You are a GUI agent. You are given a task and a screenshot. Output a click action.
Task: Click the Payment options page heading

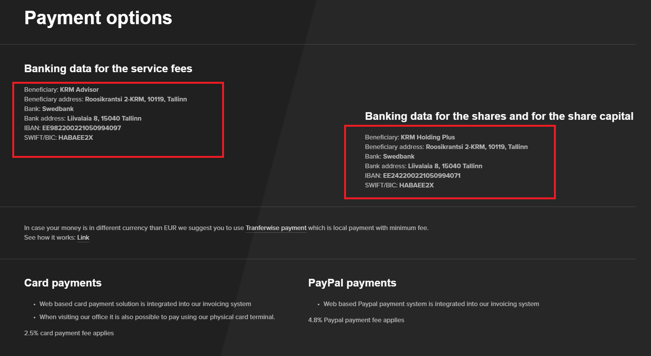coord(98,18)
